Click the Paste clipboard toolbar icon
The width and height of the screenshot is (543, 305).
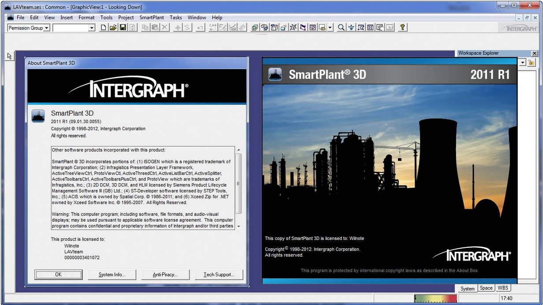point(155,28)
